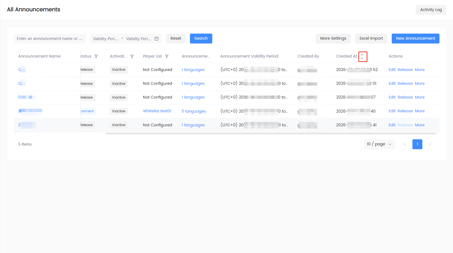Click the horizontal table scrollbar
The width and height of the screenshot is (453, 253).
(271, 134)
